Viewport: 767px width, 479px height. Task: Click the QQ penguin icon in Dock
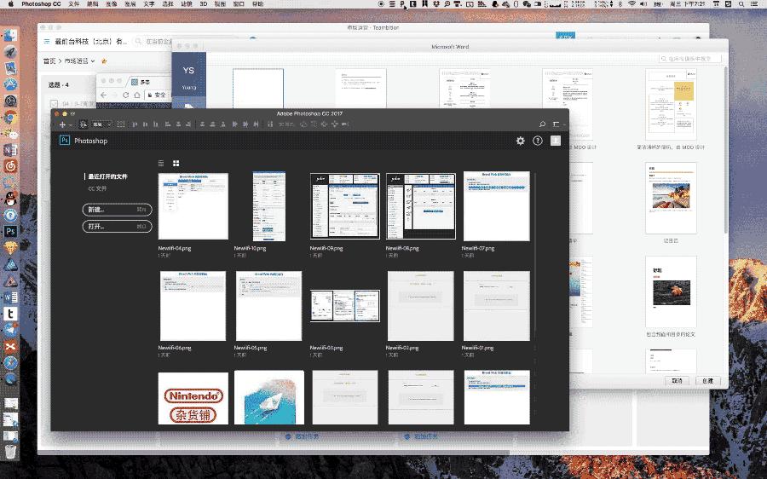(x=10, y=199)
